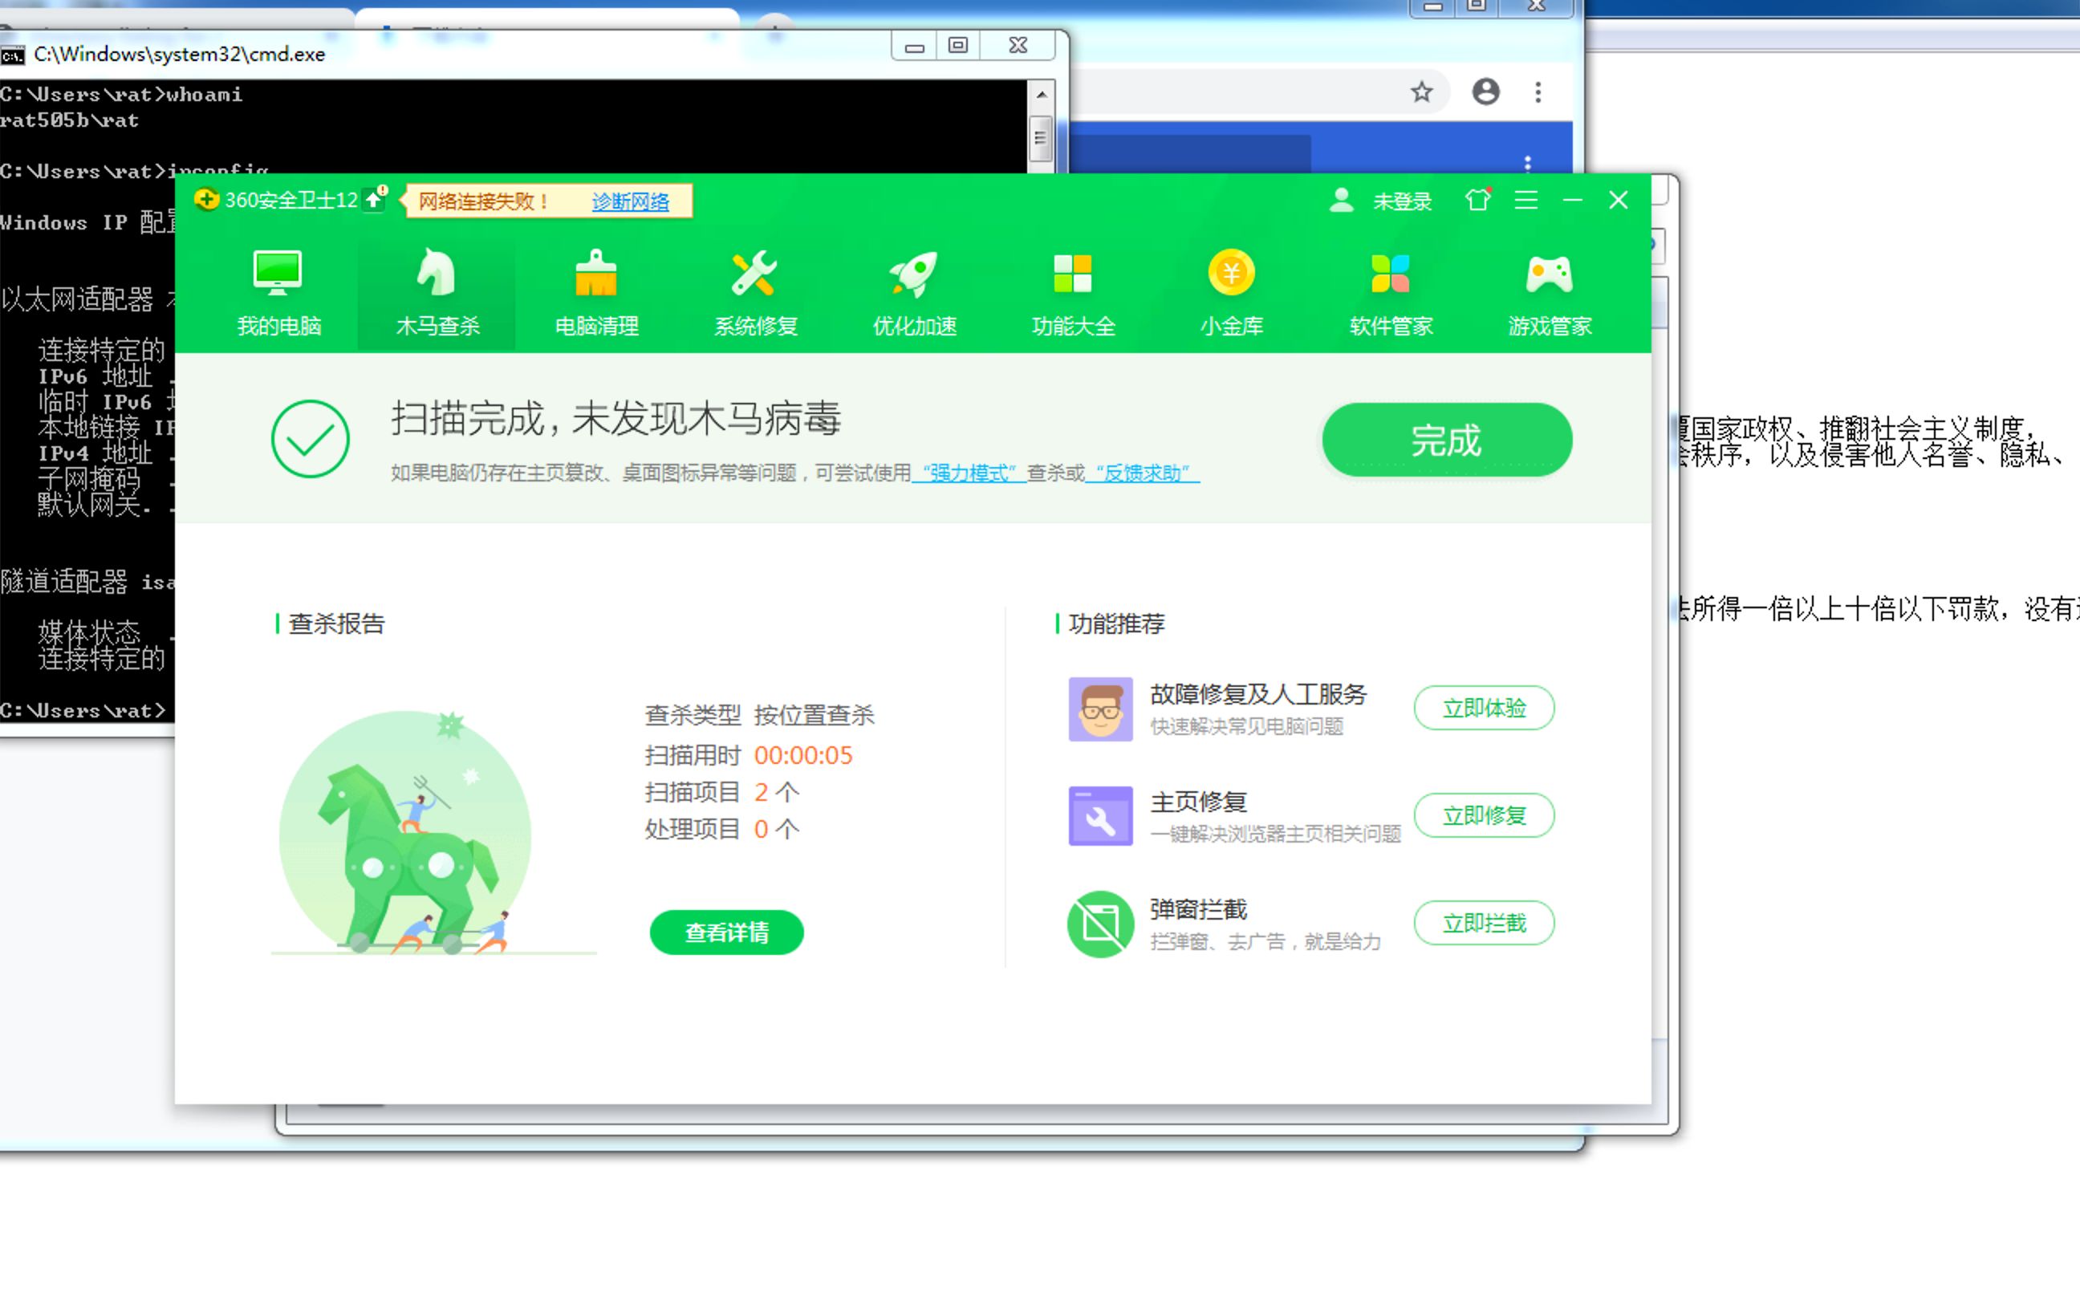2080x1300 pixels.
Task: Open 游戏管家 gamepad icon
Action: point(1549,275)
